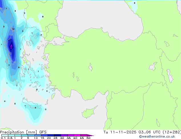Image resolution: width=181 pixels, height=139 pixels.
Task: Click the above-50 mm arrow tip of legend
Action: [x=90, y=136]
